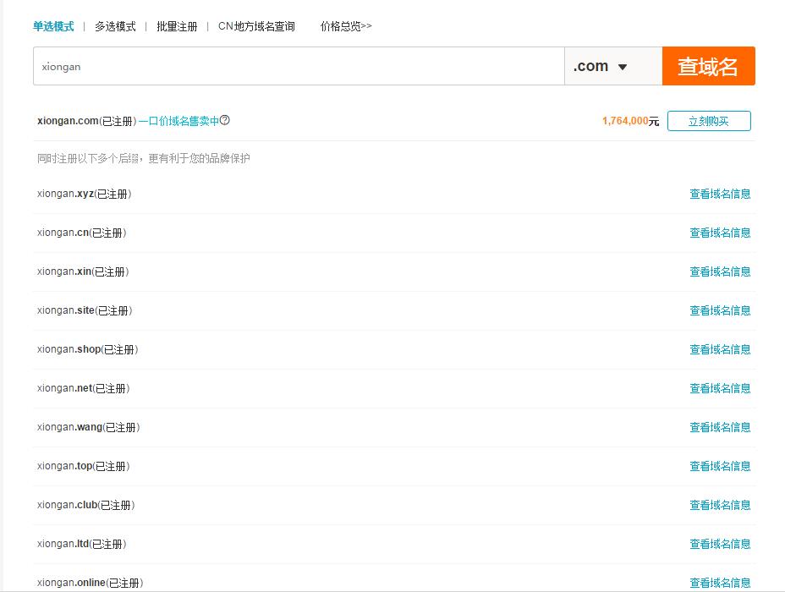View domain info for xiongan.club
785x592 pixels.
tap(720, 505)
